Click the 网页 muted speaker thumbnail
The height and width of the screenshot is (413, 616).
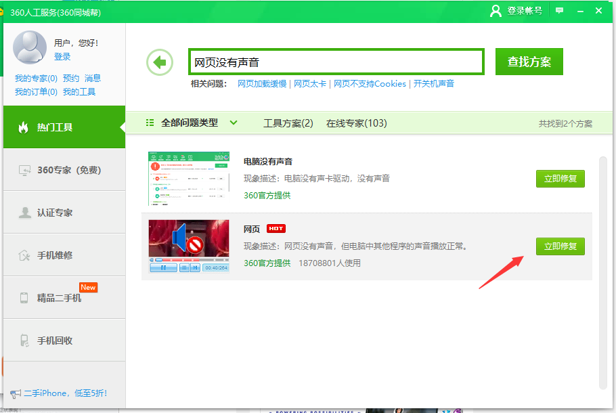click(189, 246)
